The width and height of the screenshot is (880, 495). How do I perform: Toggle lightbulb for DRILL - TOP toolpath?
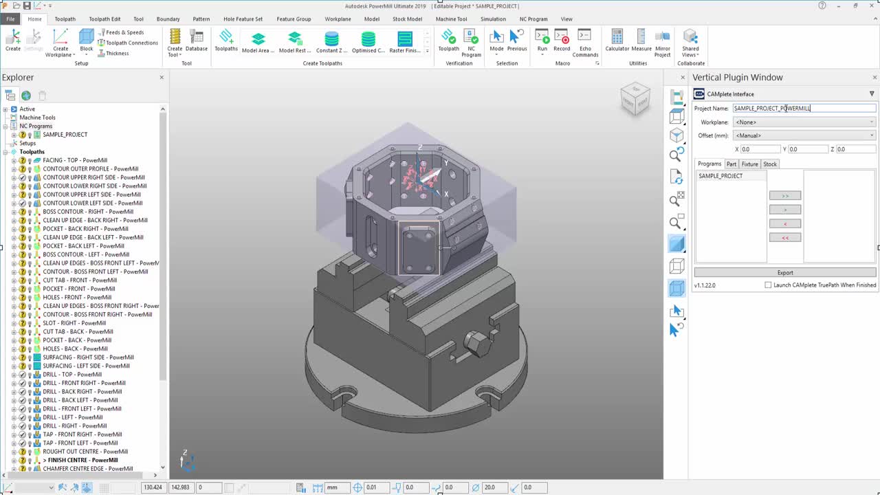click(x=30, y=375)
